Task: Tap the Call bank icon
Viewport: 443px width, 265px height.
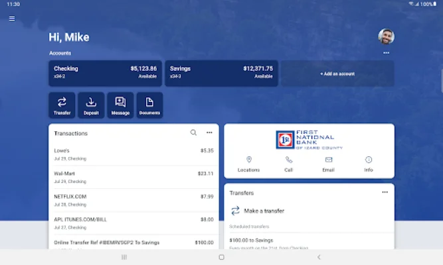Action: tap(289, 164)
